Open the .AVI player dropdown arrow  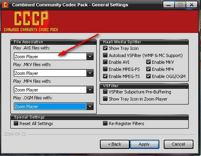tap(90, 57)
